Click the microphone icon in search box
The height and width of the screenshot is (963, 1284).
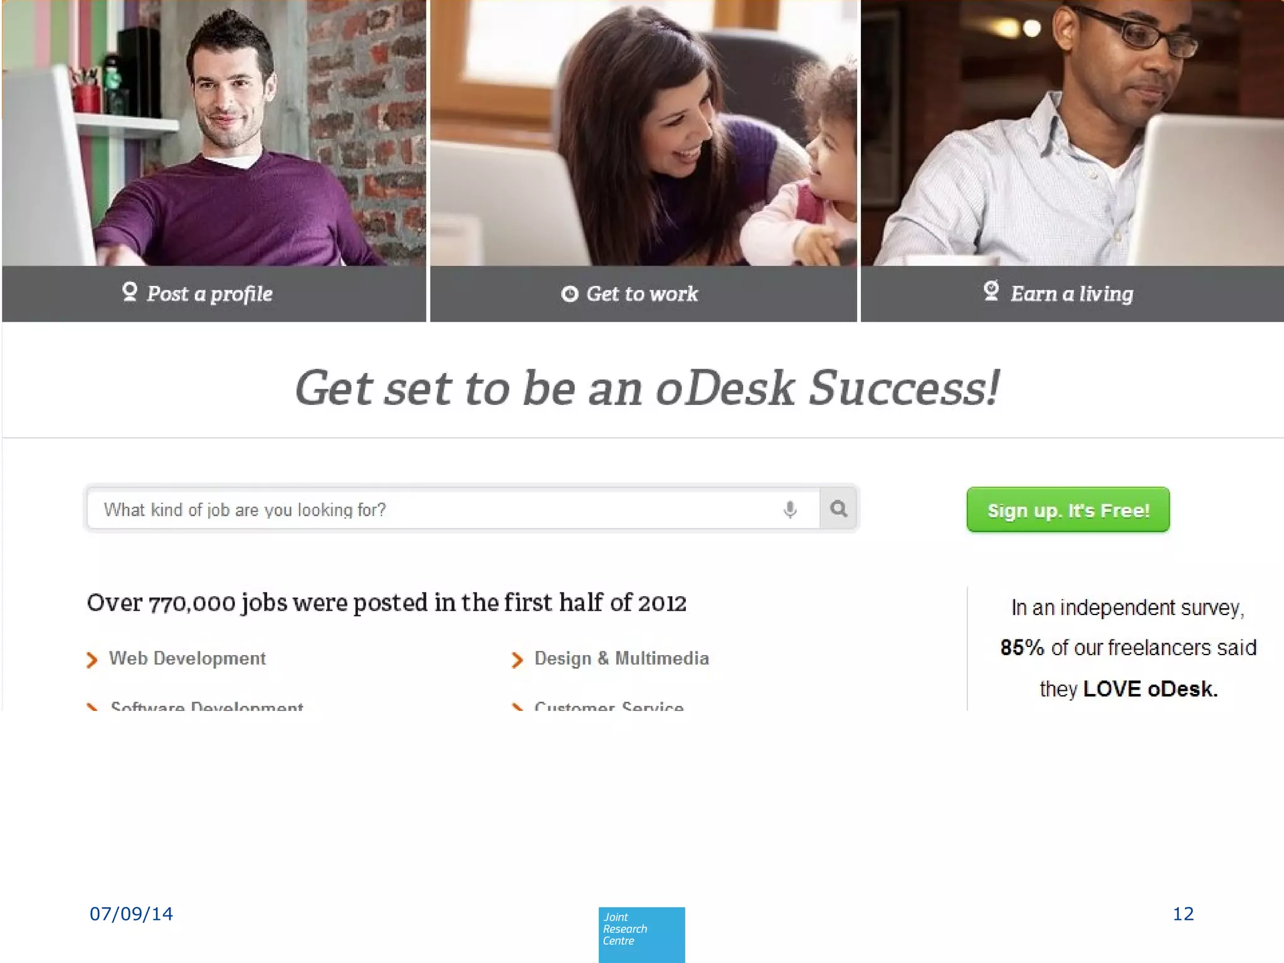click(790, 509)
